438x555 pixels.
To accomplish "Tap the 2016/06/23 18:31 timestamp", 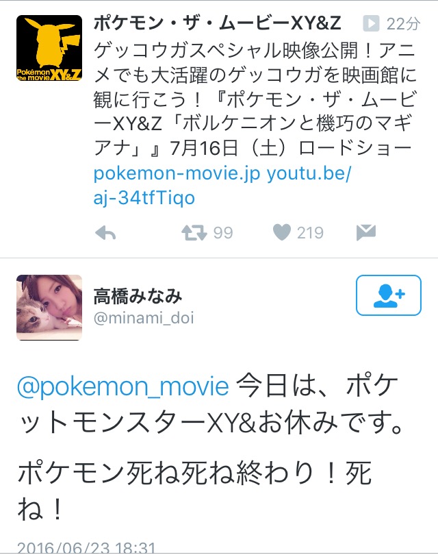I will coord(86,547).
